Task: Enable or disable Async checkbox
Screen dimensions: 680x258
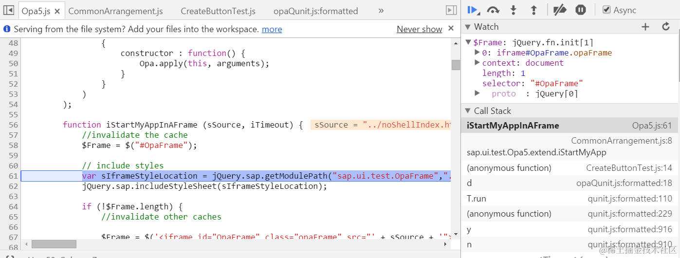Action: click(x=606, y=10)
